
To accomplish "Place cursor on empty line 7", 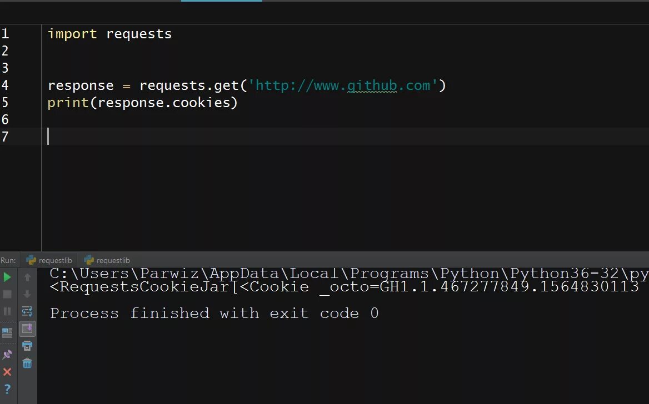I will coord(167,137).
